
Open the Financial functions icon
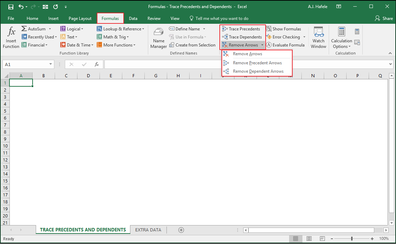[24, 45]
